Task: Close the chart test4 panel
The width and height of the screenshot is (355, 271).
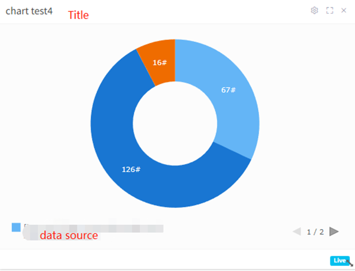Action: [x=344, y=10]
